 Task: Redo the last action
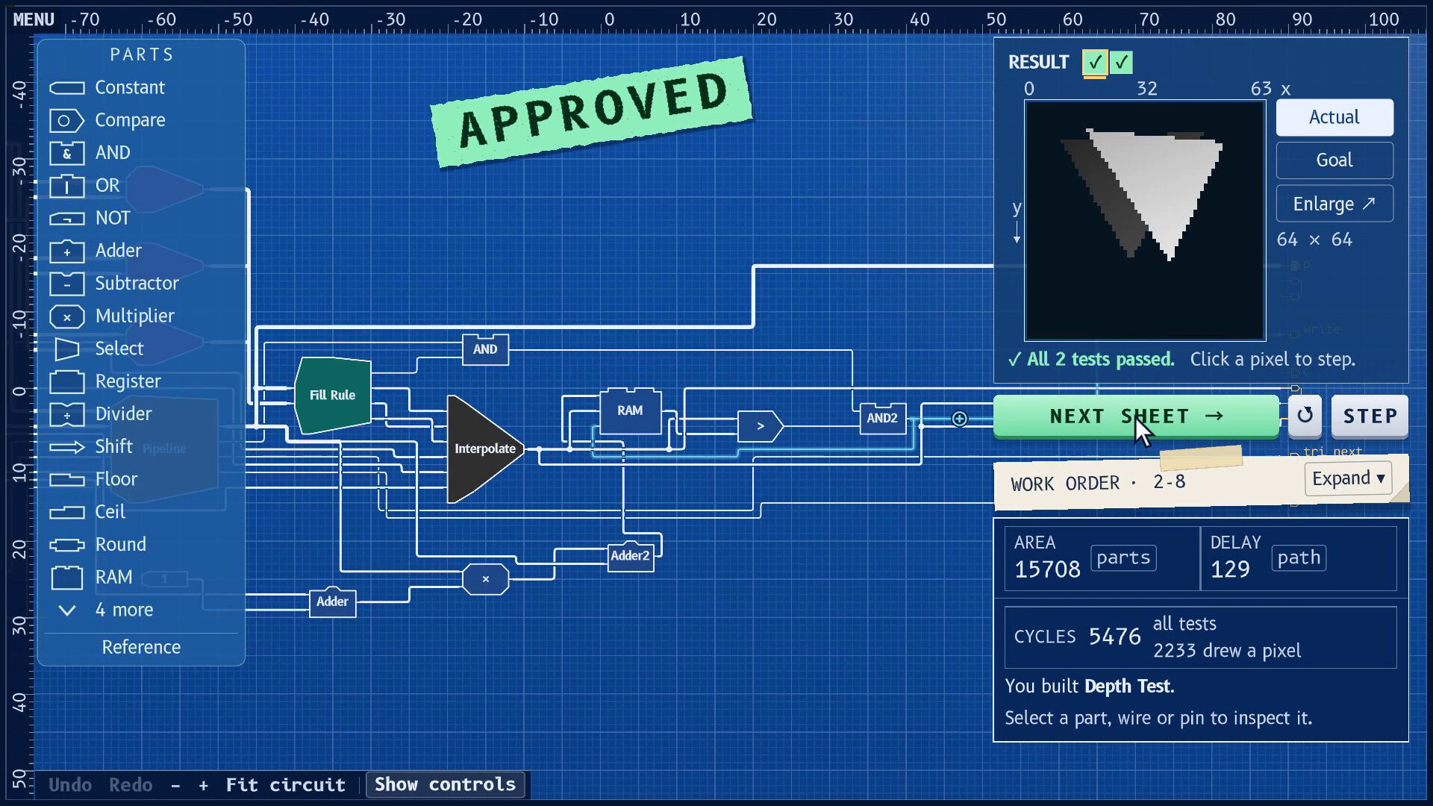click(x=131, y=785)
